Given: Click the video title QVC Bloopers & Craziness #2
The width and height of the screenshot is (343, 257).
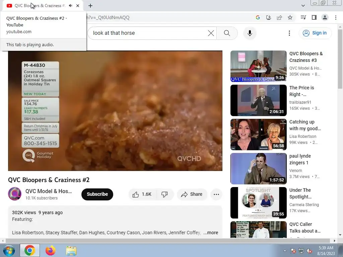Looking at the screenshot, I should [49, 180].
